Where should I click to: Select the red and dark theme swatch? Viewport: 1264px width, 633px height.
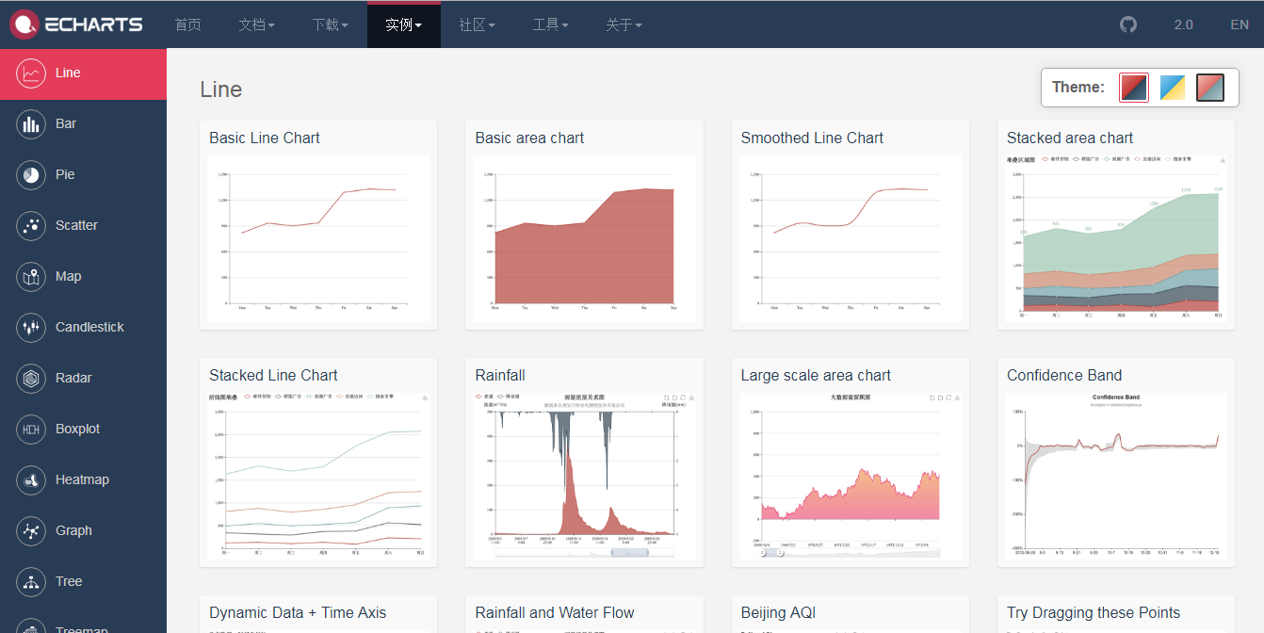click(x=1134, y=88)
